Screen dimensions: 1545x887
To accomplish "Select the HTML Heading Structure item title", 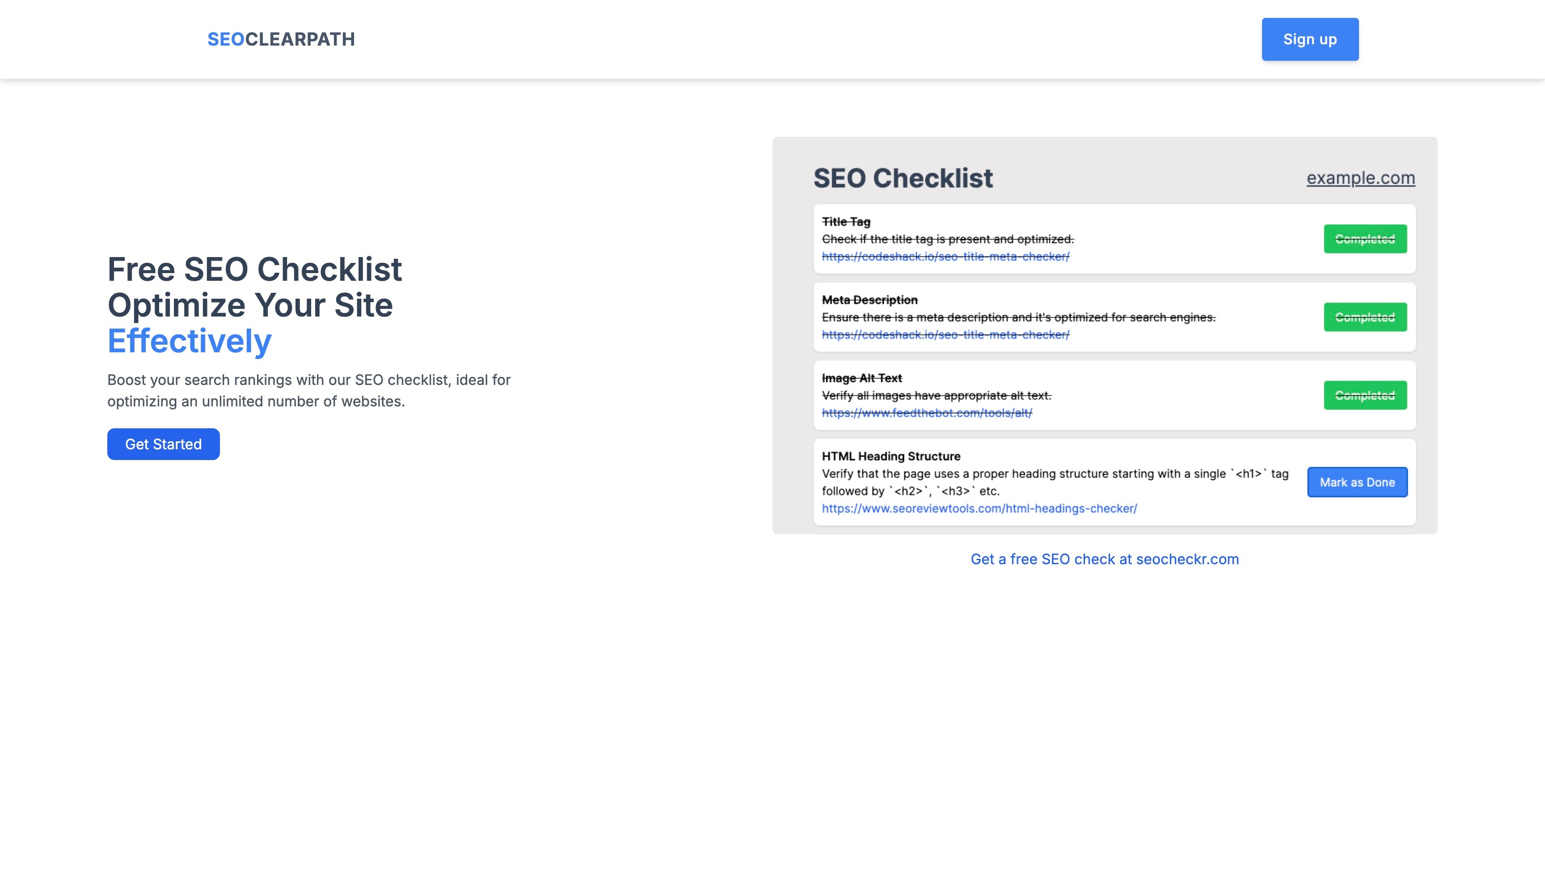I will [891, 456].
